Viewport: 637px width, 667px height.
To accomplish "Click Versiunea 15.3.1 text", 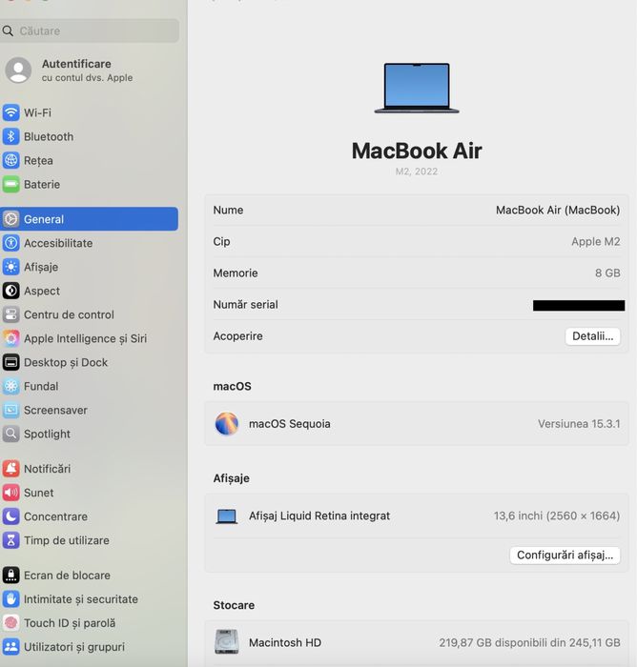I will coord(579,424).
